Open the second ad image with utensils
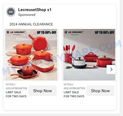 tap(89, 55)
